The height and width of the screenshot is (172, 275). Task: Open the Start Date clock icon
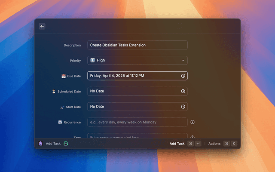[183, 107]
